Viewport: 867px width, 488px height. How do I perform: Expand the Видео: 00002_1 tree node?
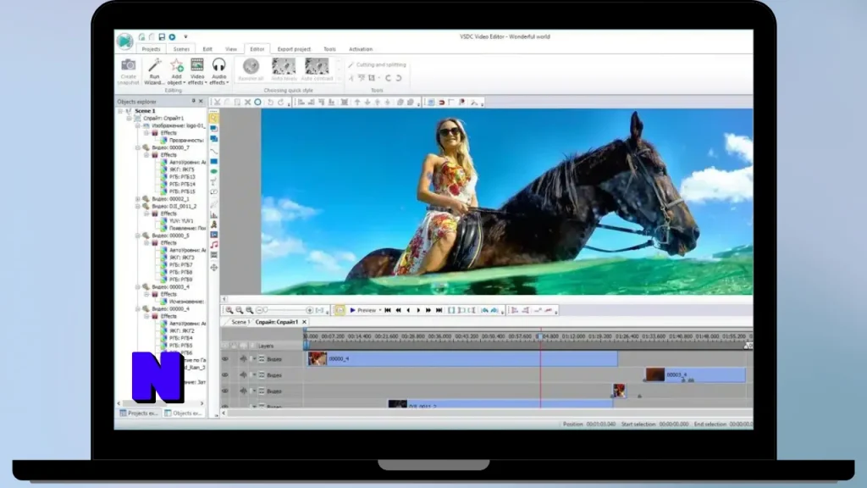[x=138, y=198]
